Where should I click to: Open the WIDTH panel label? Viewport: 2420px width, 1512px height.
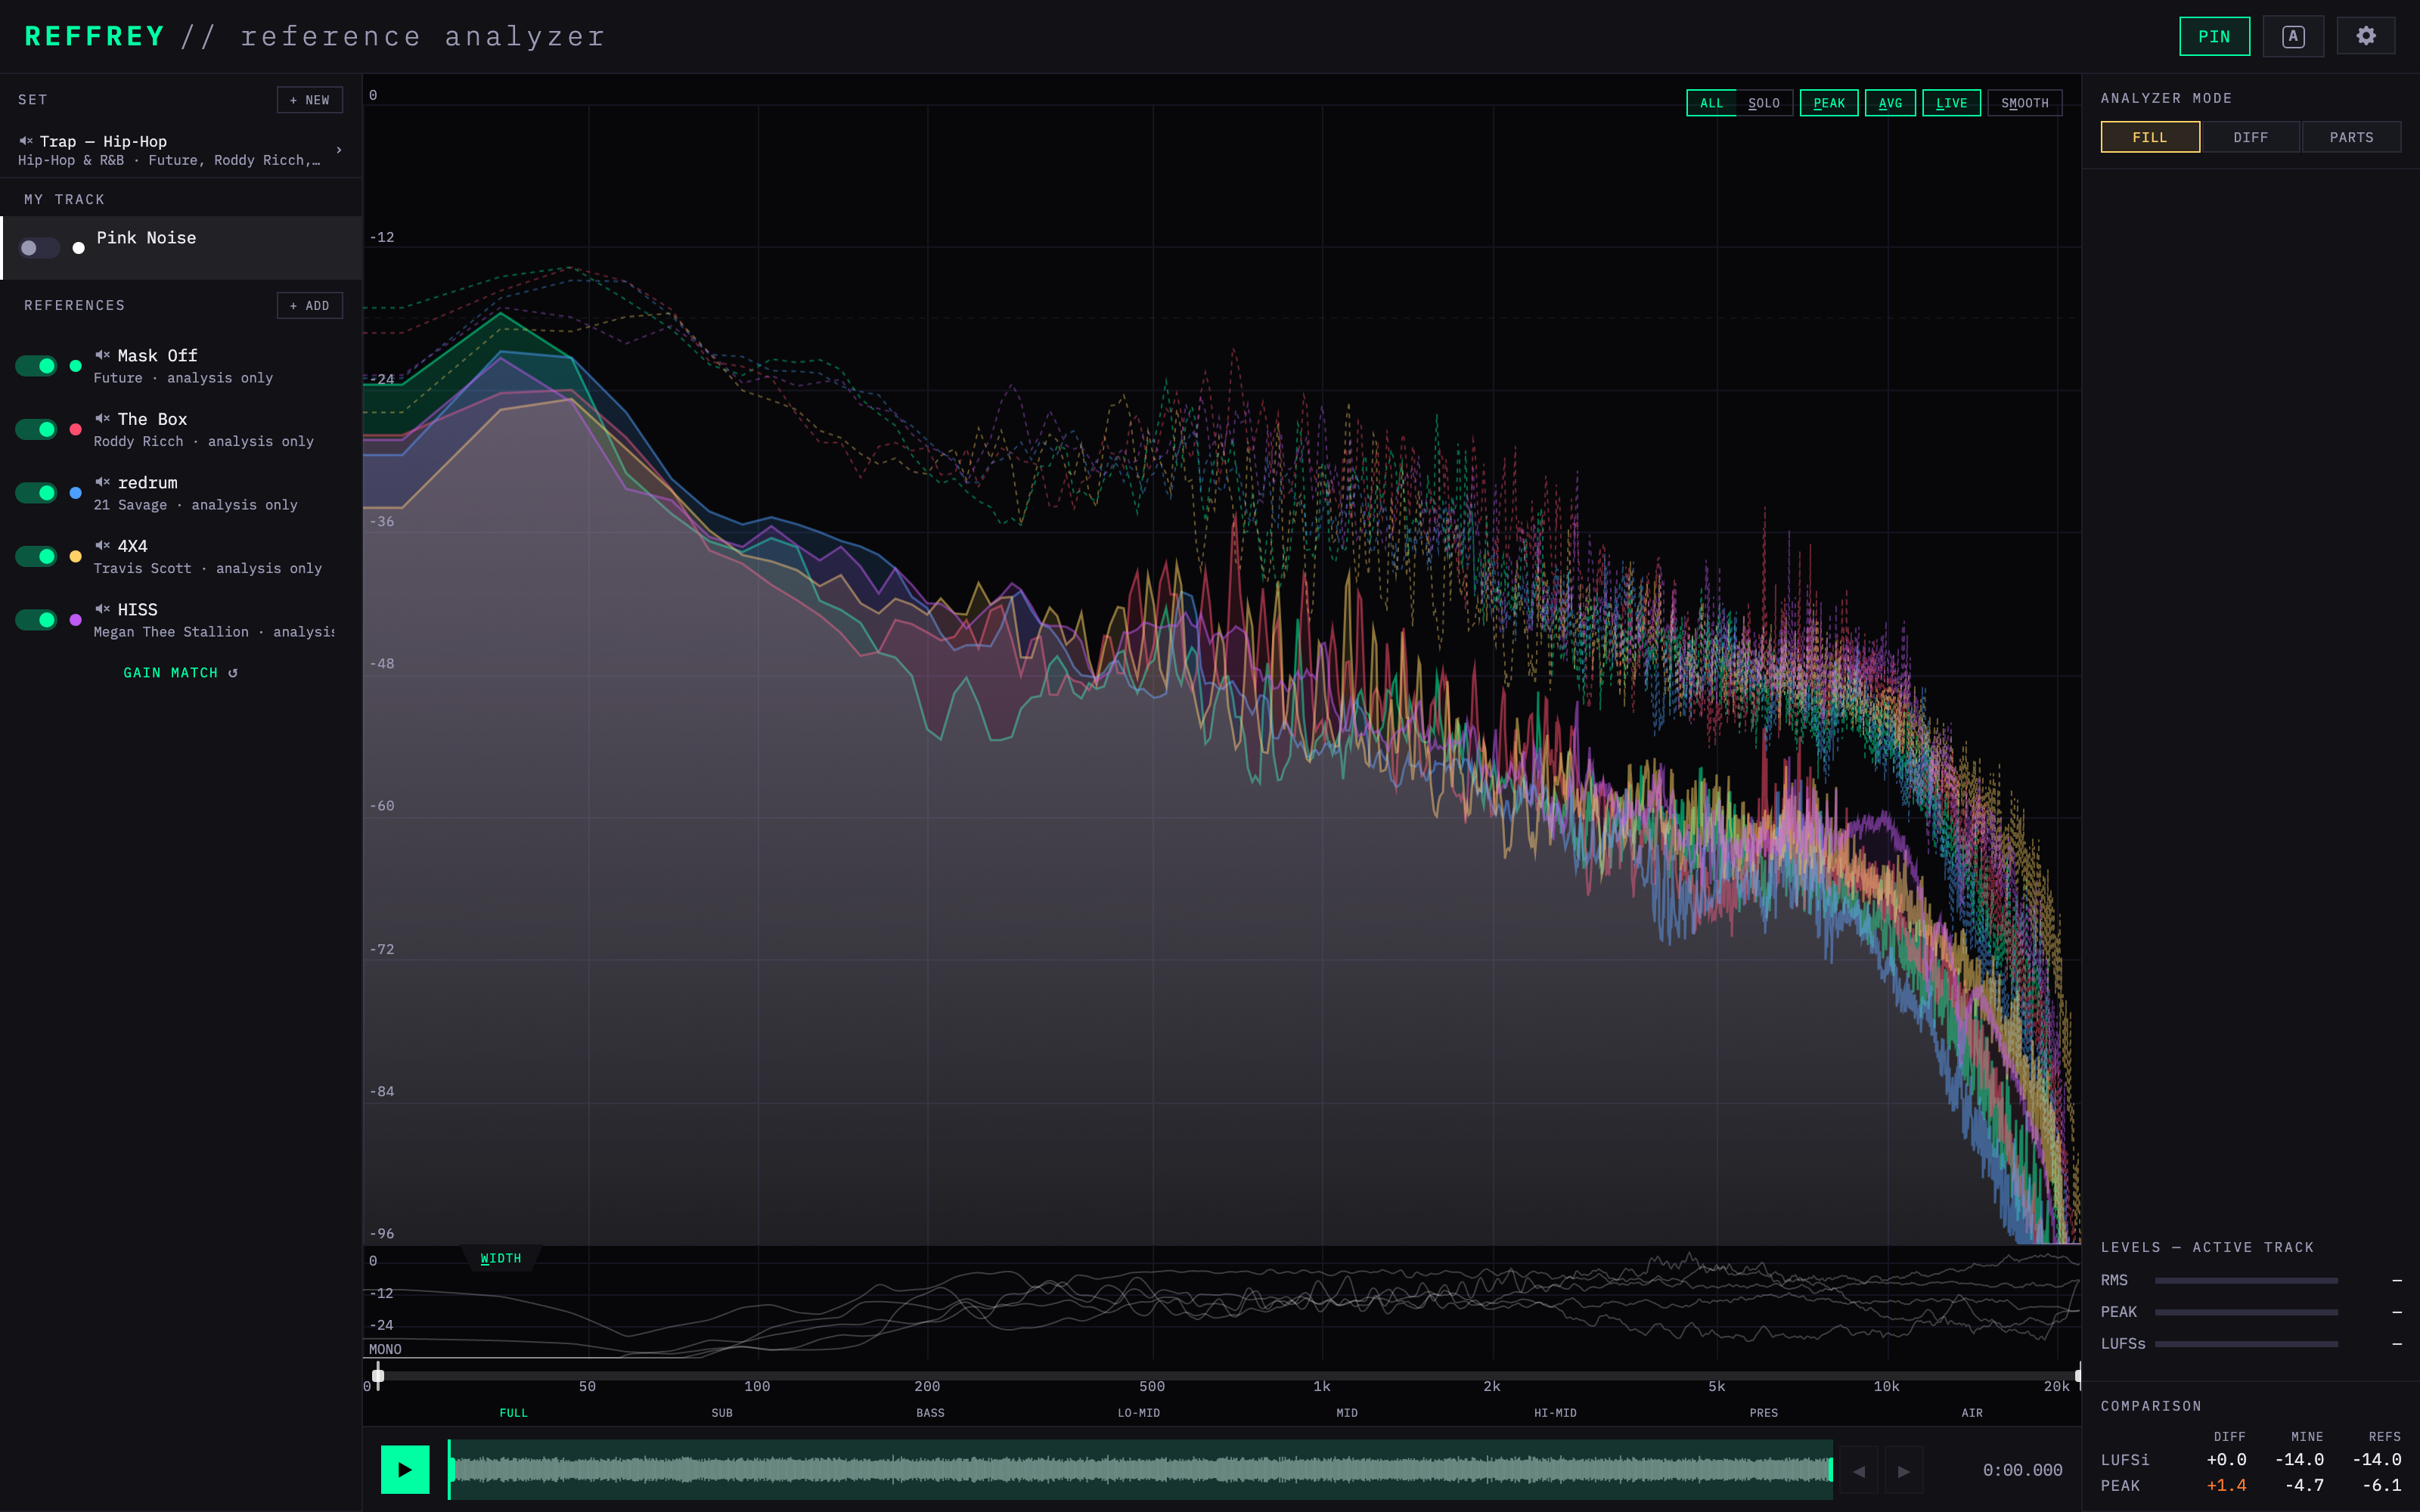click(x=500, y=1258)
